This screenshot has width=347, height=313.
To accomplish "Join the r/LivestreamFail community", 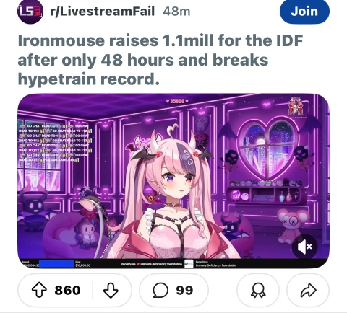I will (x=304, y=12).
